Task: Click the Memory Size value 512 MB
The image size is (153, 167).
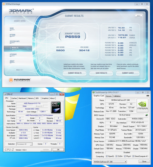Action: pos(112,137)
